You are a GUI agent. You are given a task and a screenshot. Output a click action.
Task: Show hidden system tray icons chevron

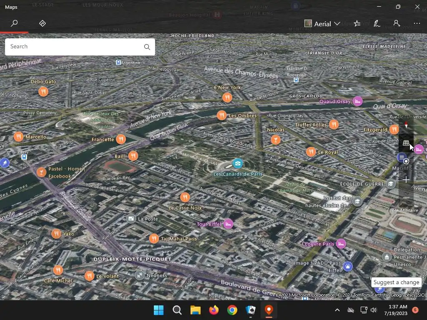[337, 310]
